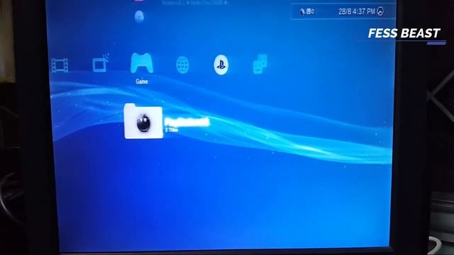Click the message box counter icon
The width and height of the screenshot is (454, 255).
[310, 11]
